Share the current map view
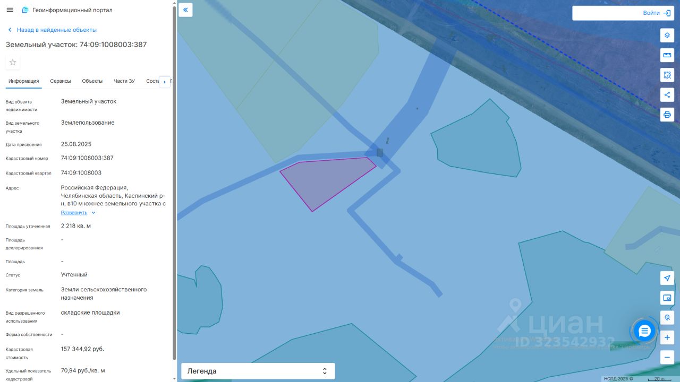 [x=667, y=95]
